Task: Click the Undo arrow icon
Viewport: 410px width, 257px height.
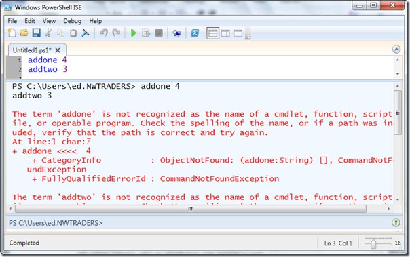Action: point(104,33)
